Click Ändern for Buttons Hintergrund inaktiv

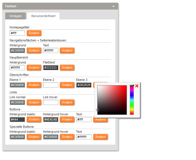[34, 119]
